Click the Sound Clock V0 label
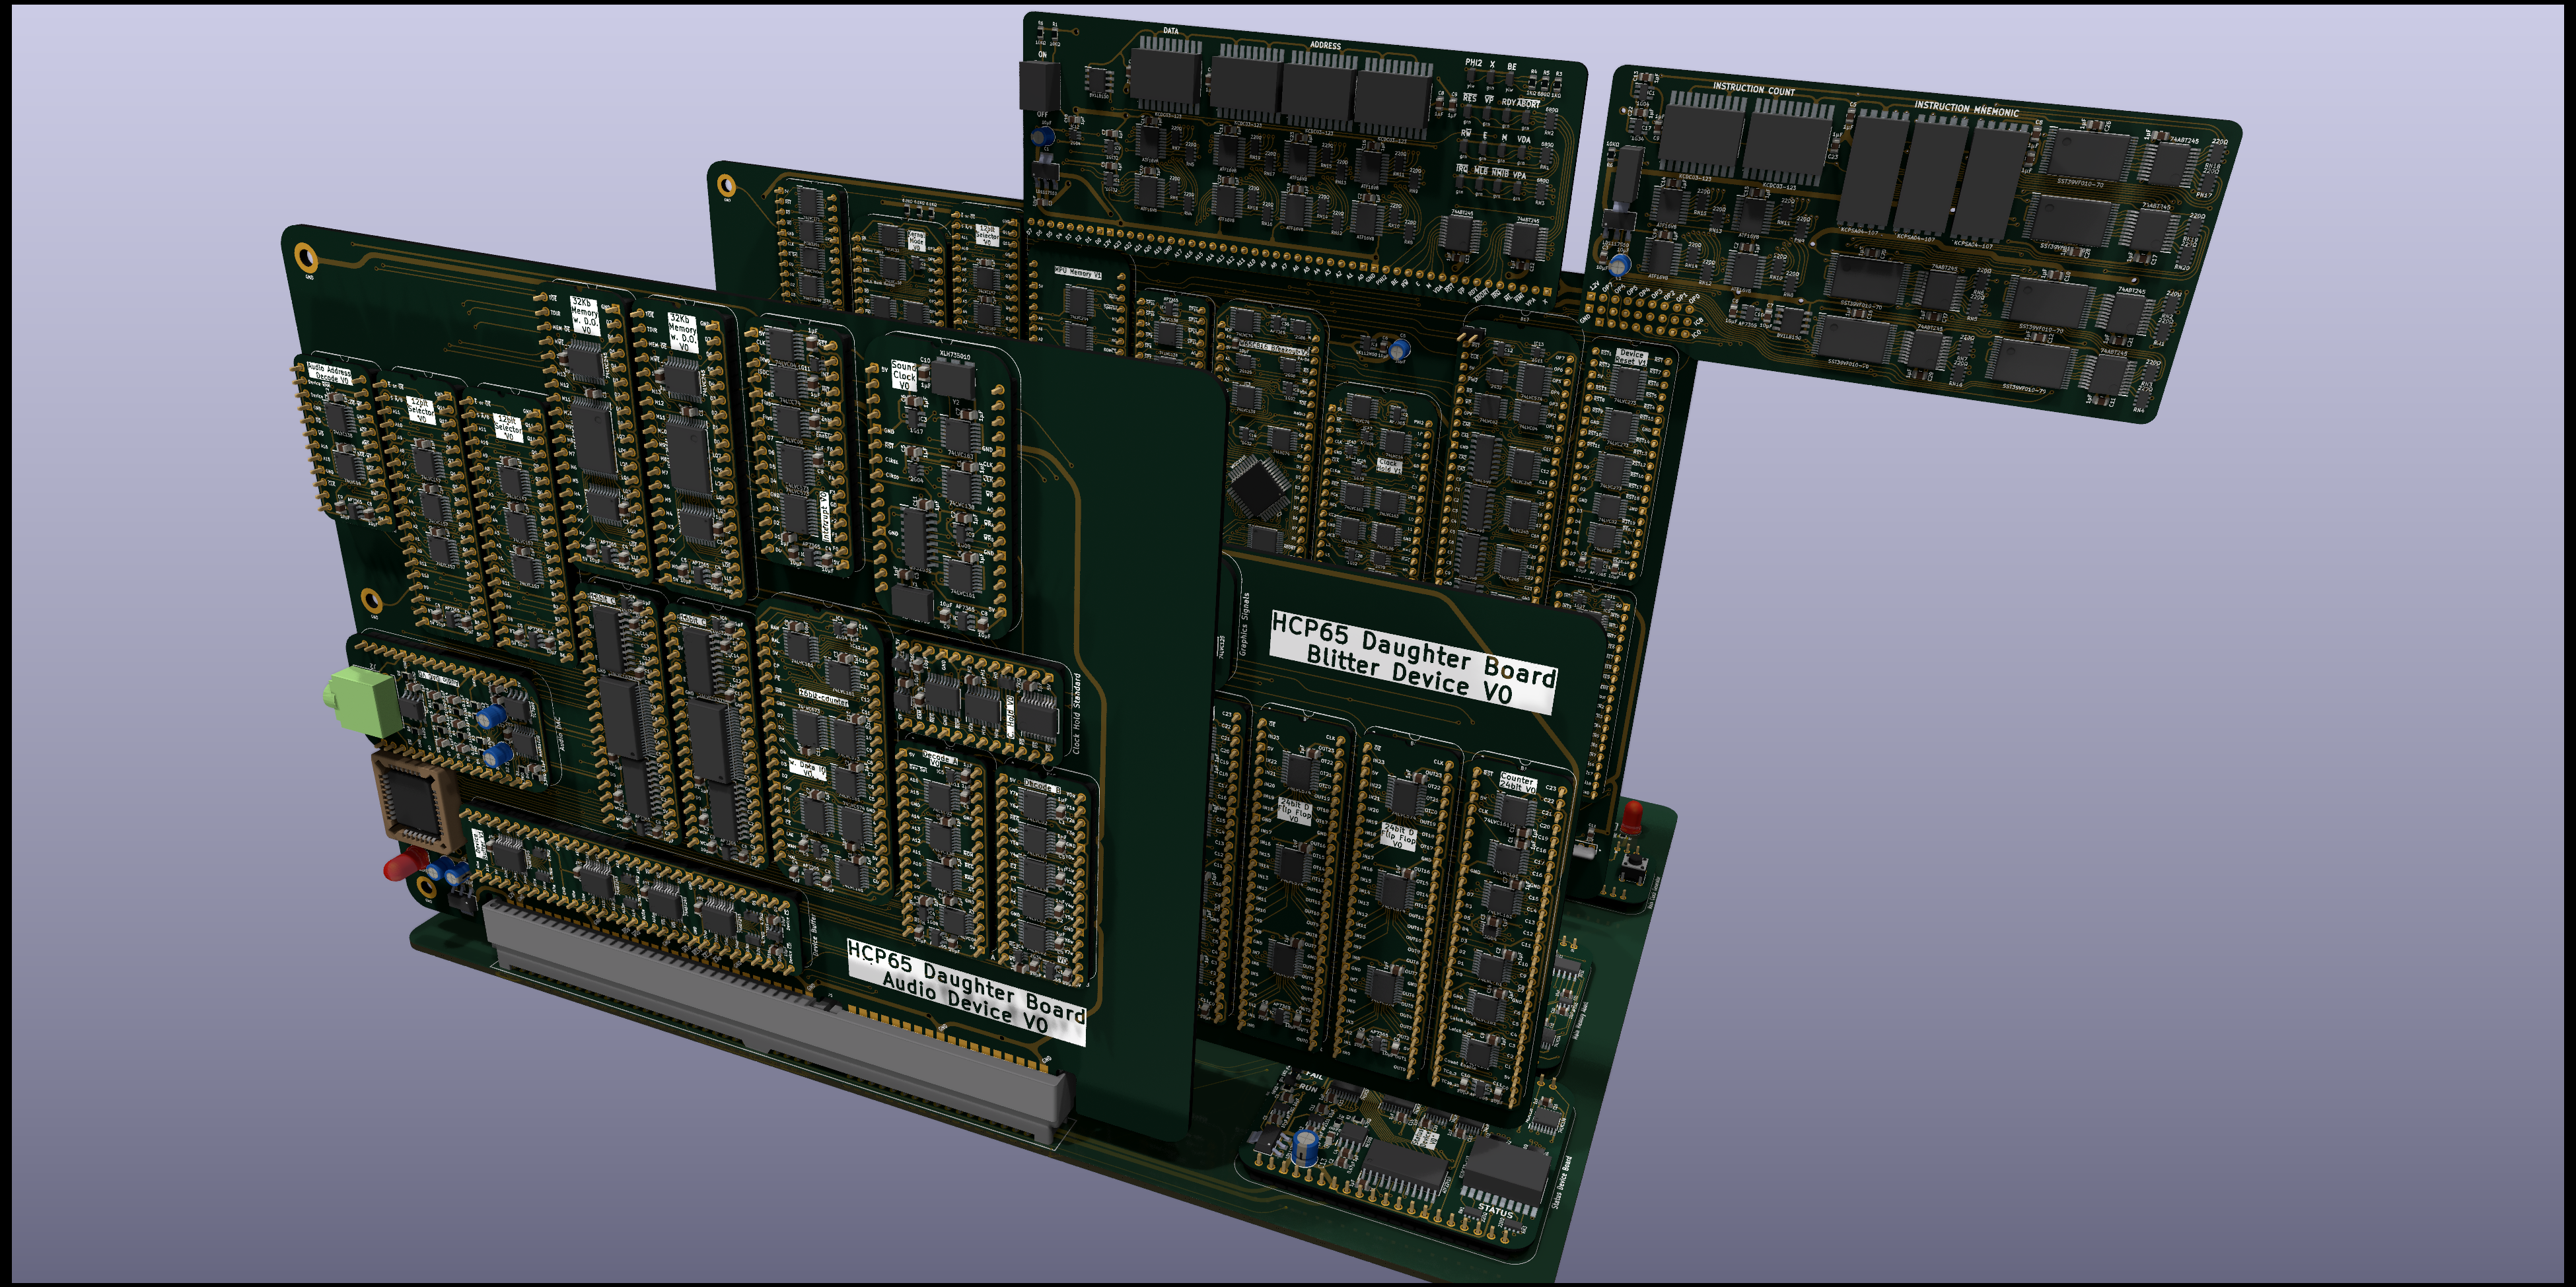 click(904, 377)
